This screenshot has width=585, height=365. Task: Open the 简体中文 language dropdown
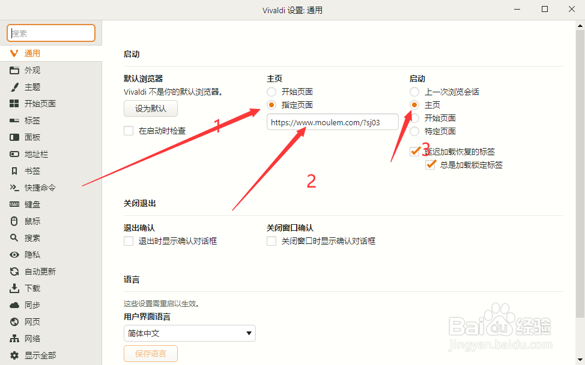pos(190,333)
